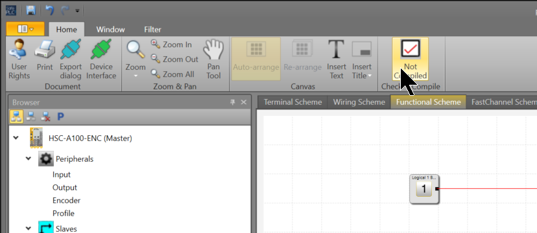Switch to the FastChannel Scheme tab
This screenshot has height=233, width=537.
(x=502, y=102)
